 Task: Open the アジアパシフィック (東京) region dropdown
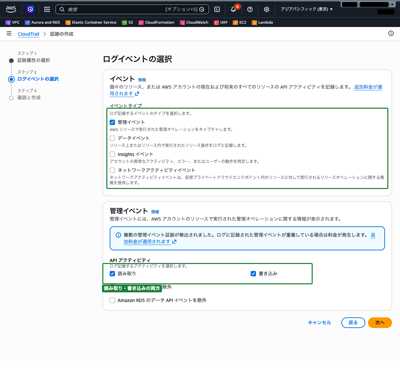point(307,9)
